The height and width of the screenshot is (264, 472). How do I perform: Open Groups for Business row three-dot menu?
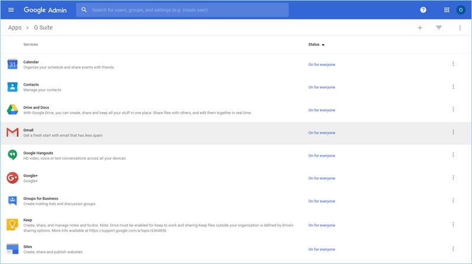pos(453,200)
